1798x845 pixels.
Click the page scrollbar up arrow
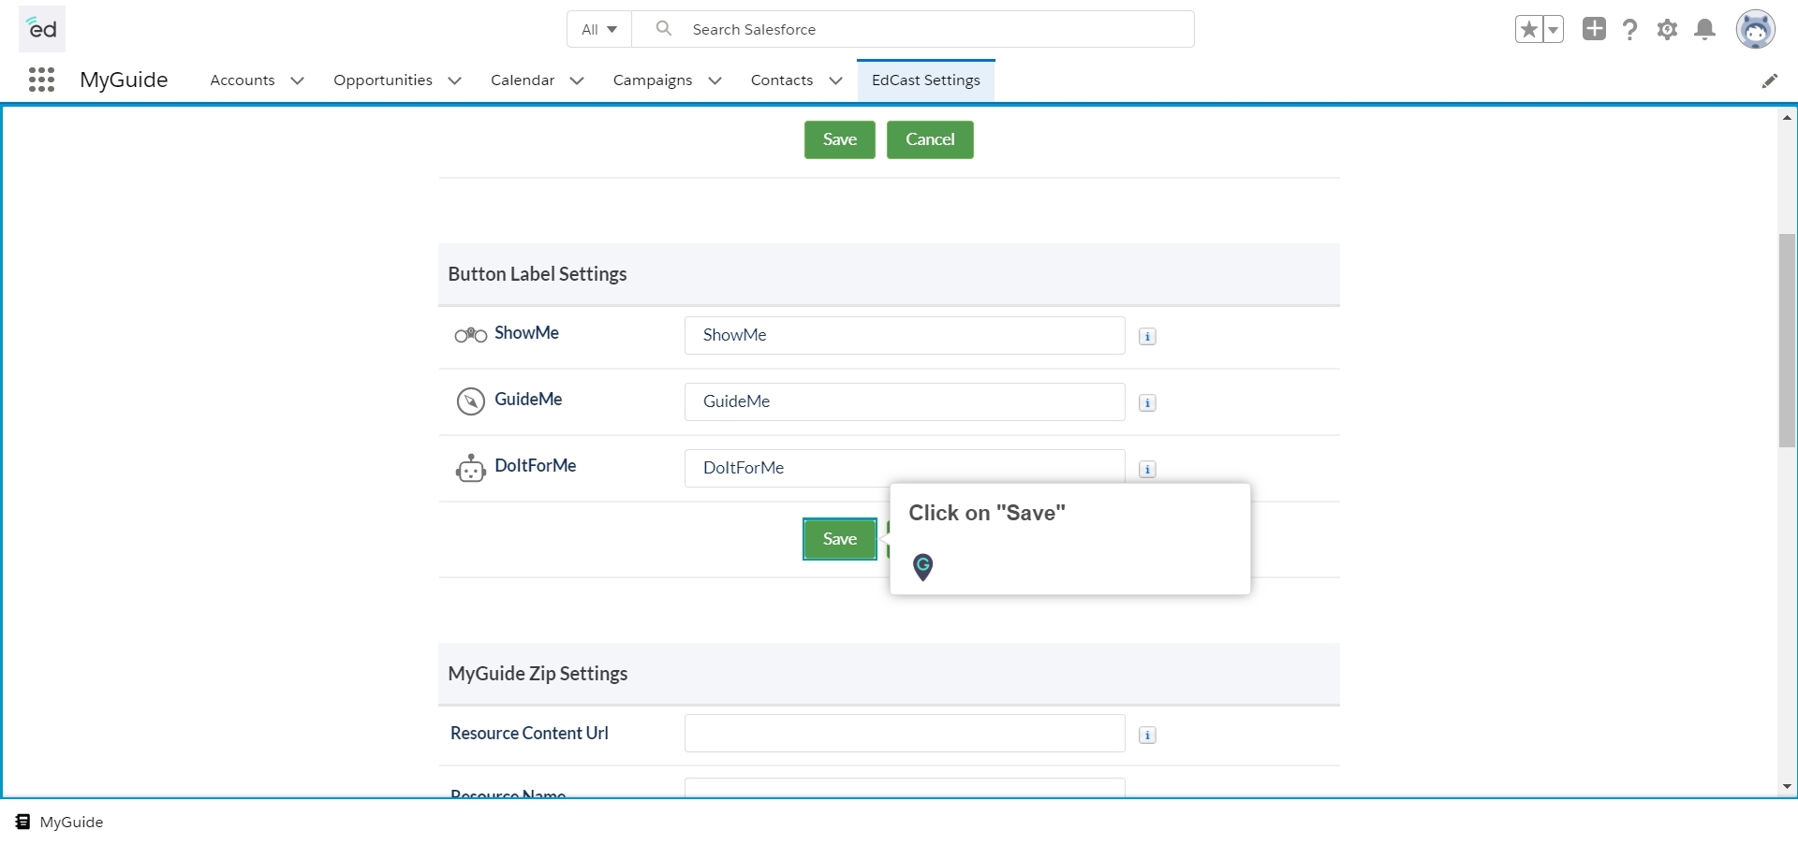coord(1787,118)
